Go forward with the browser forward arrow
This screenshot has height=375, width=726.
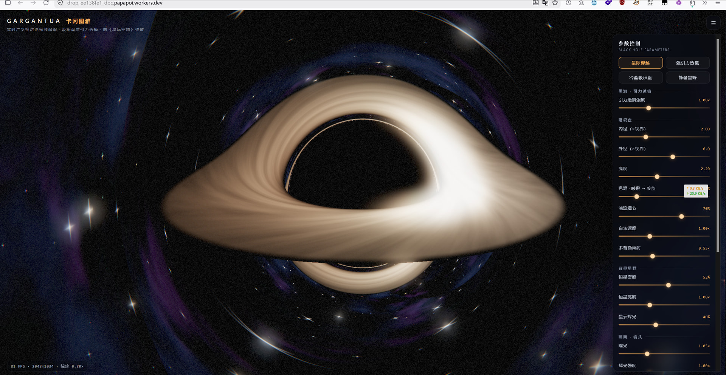33,3
